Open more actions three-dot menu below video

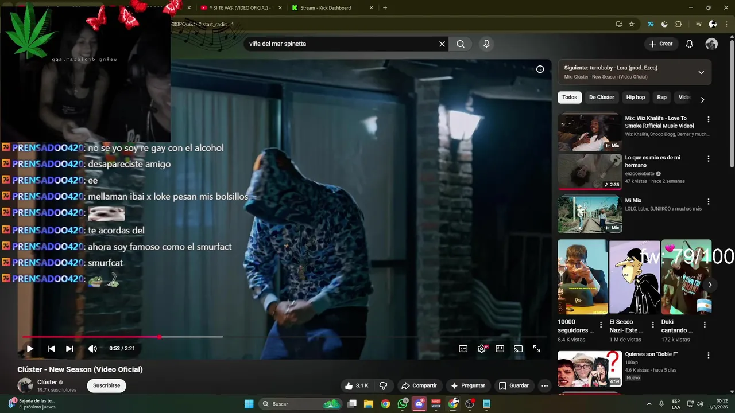(544, 385)
